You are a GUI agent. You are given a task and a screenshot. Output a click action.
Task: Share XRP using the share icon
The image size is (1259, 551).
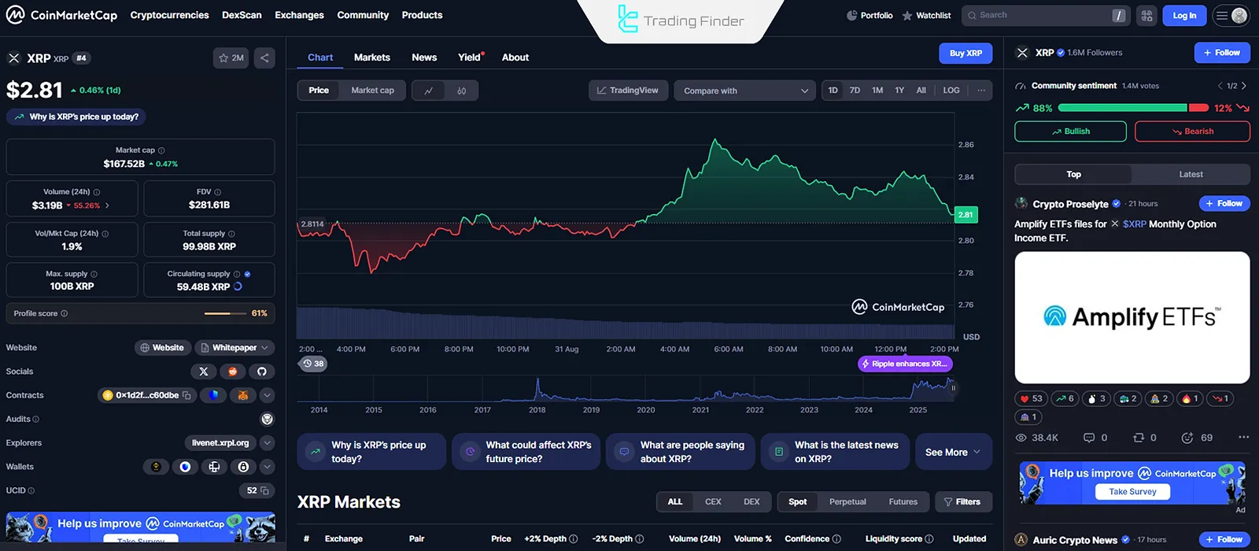pos(264,57)
